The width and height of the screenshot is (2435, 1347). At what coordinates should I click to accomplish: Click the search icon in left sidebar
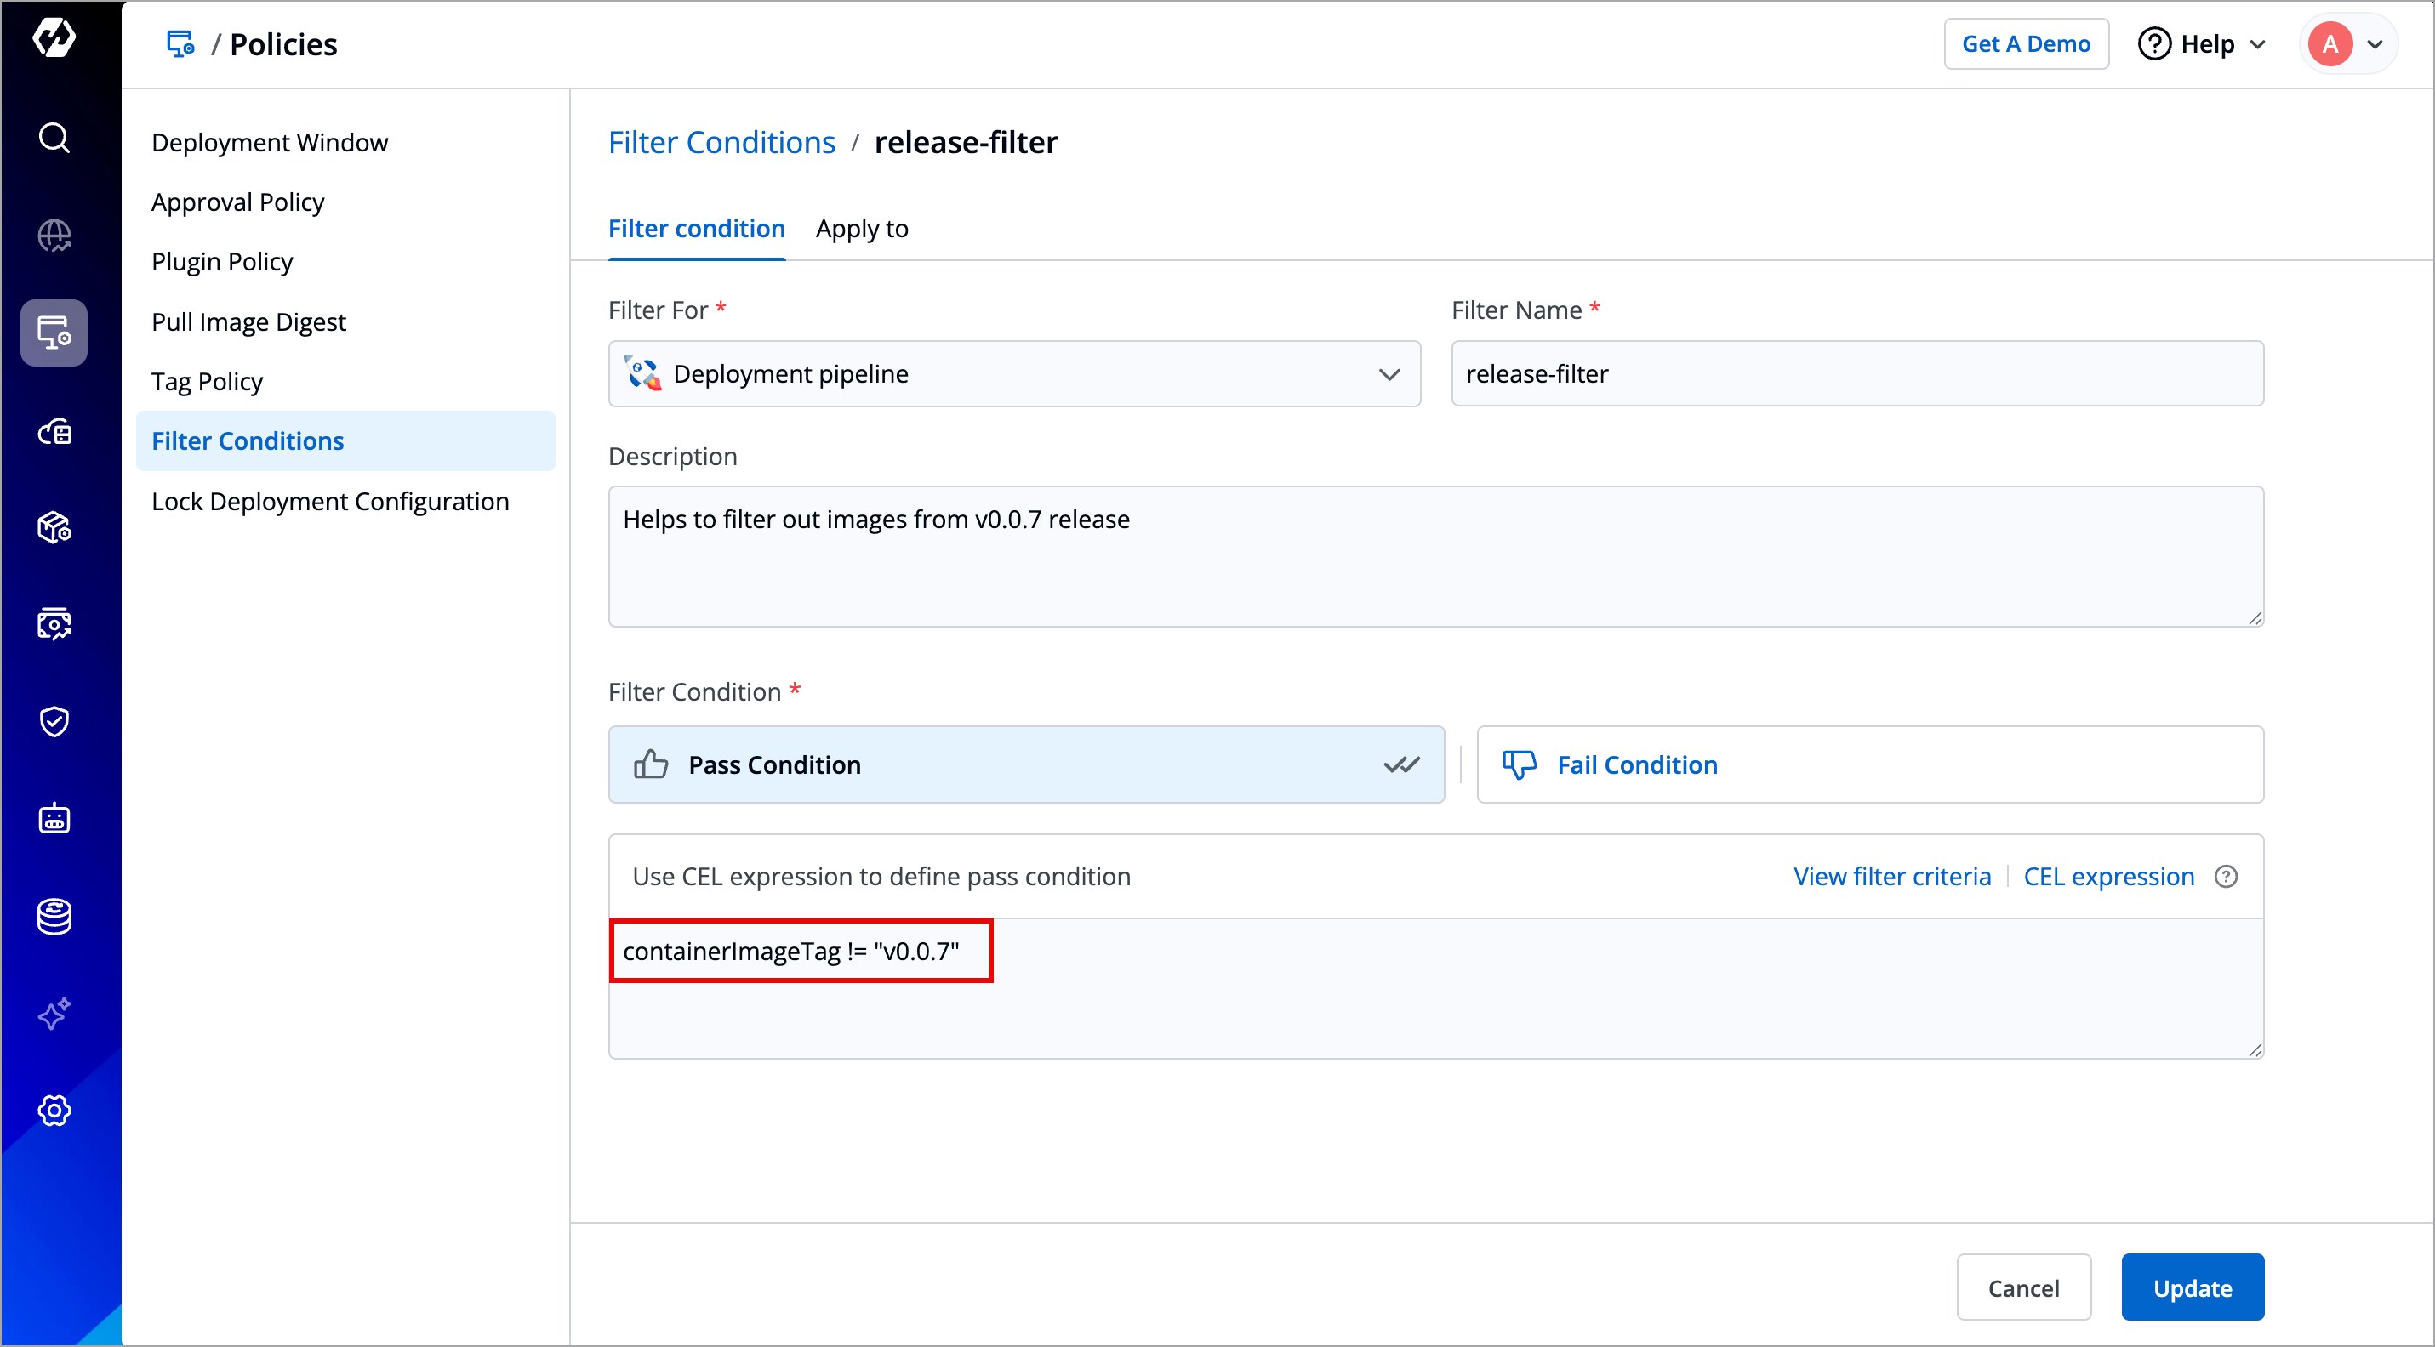click(x=54, y=138)
